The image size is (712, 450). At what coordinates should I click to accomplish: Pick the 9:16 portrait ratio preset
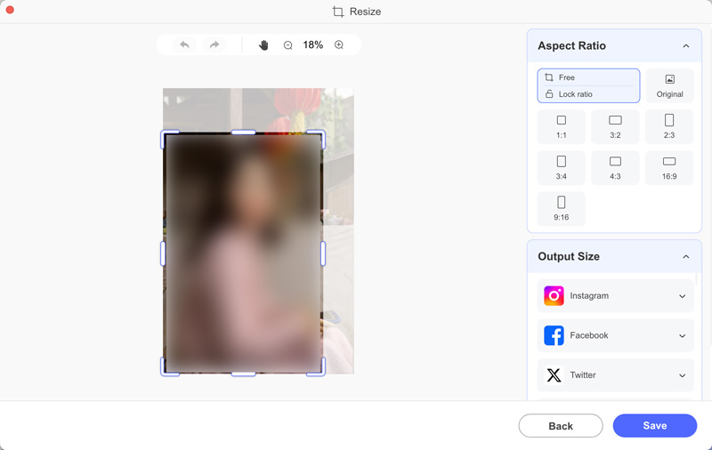click(x=562, y=209)
